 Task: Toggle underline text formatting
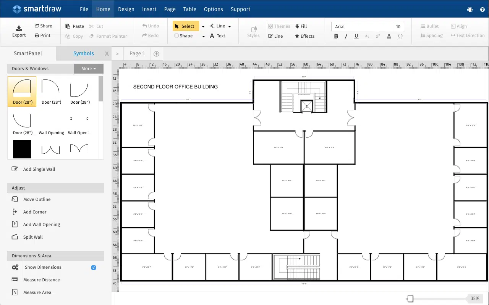(x=356, y=36)
